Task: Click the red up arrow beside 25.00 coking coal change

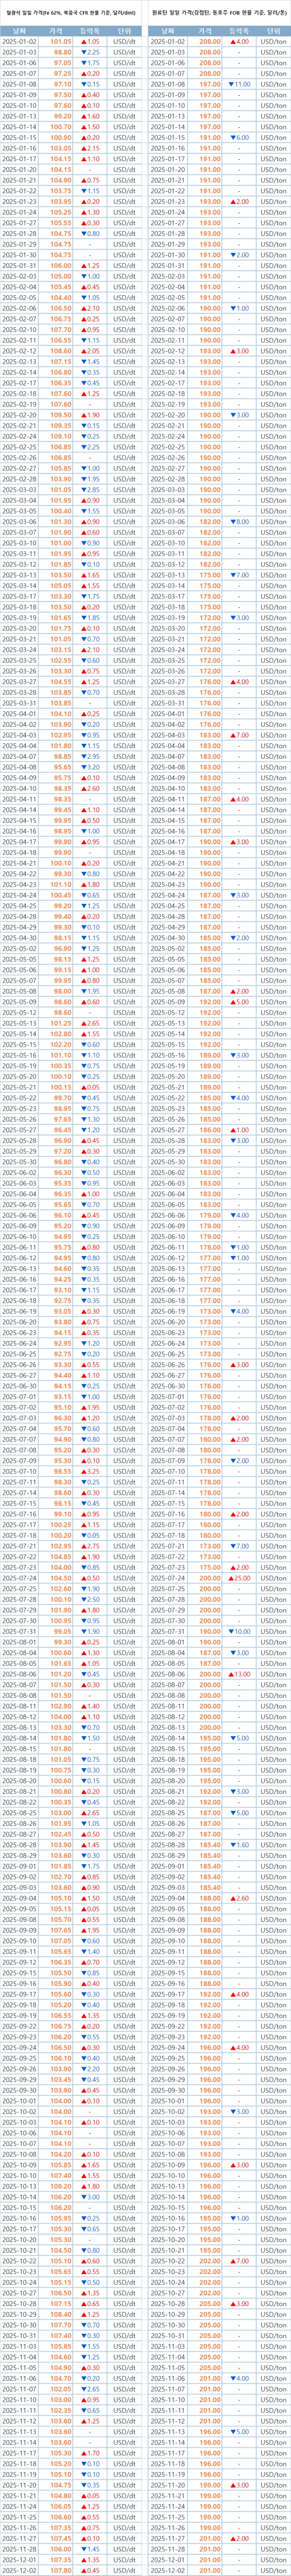Action: (231, 1576)
